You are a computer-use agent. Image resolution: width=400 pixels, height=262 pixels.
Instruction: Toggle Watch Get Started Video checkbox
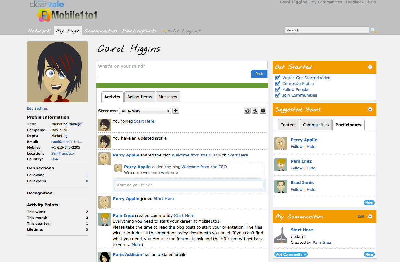tap(278, 78)
